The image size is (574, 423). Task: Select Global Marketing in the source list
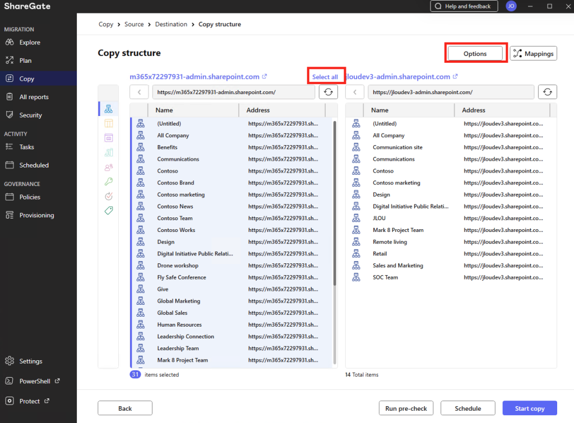coord(232,301)
